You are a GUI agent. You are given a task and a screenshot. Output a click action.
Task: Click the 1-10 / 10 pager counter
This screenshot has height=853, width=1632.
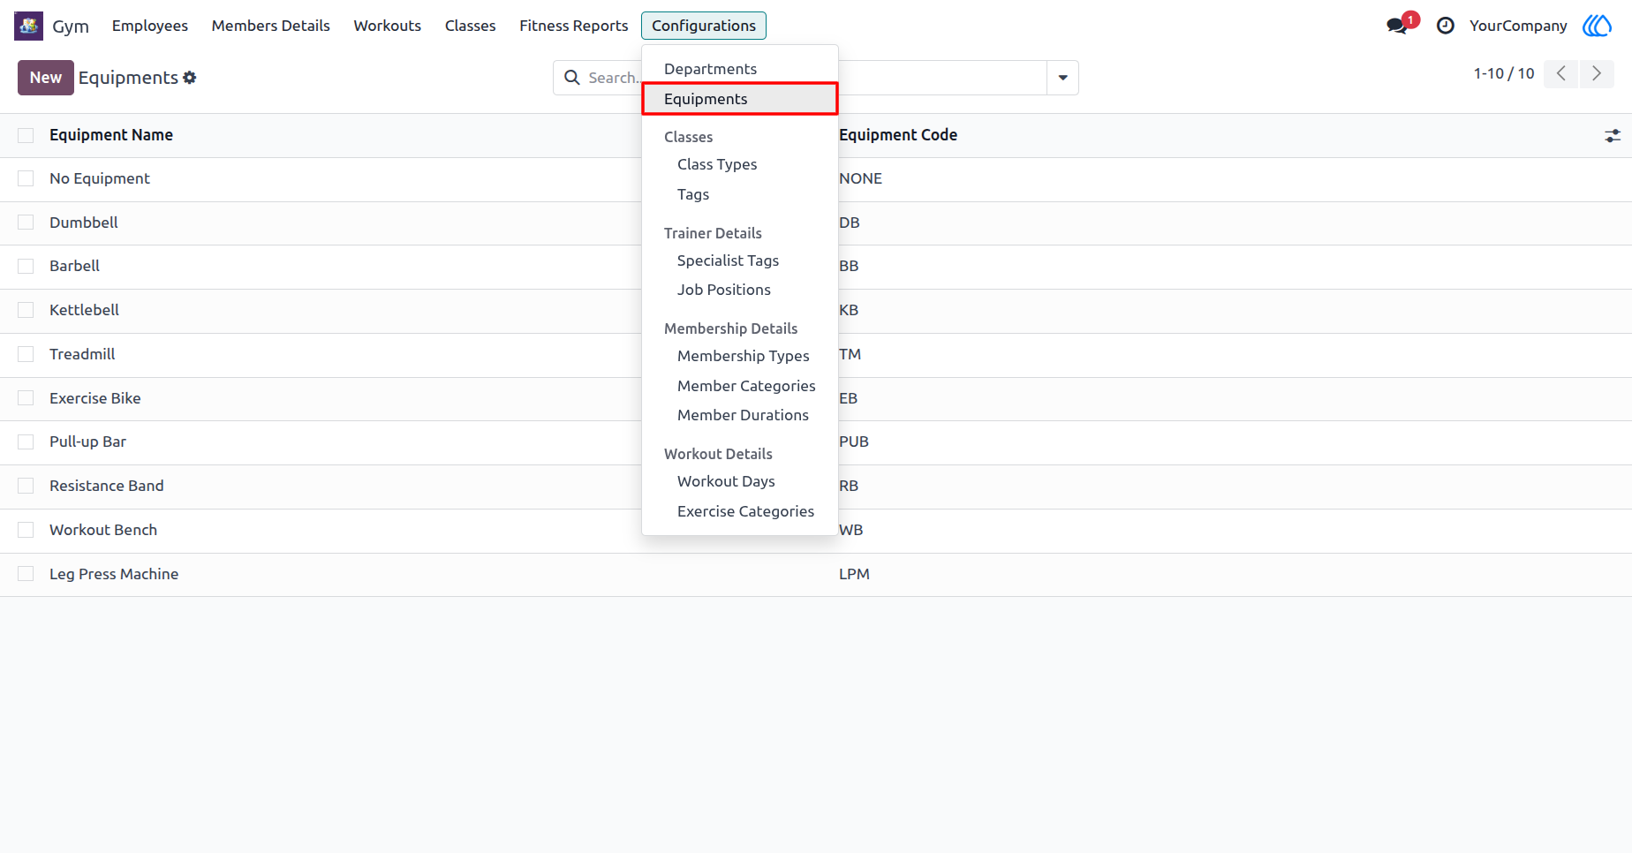click(1504, 73)
